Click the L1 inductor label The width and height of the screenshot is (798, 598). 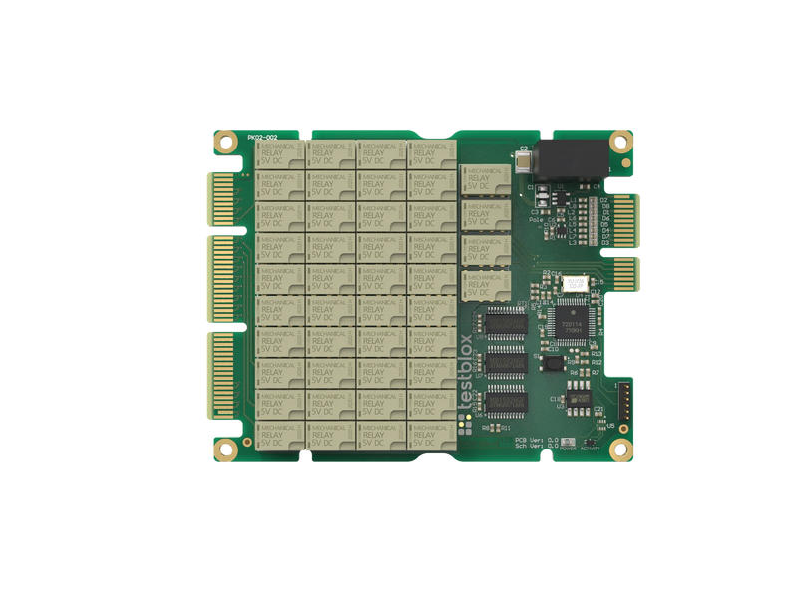click(x=573, y=201)
